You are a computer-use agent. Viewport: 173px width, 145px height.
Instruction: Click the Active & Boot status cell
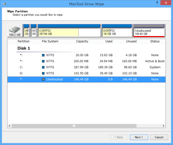click(x=155, y=61)
